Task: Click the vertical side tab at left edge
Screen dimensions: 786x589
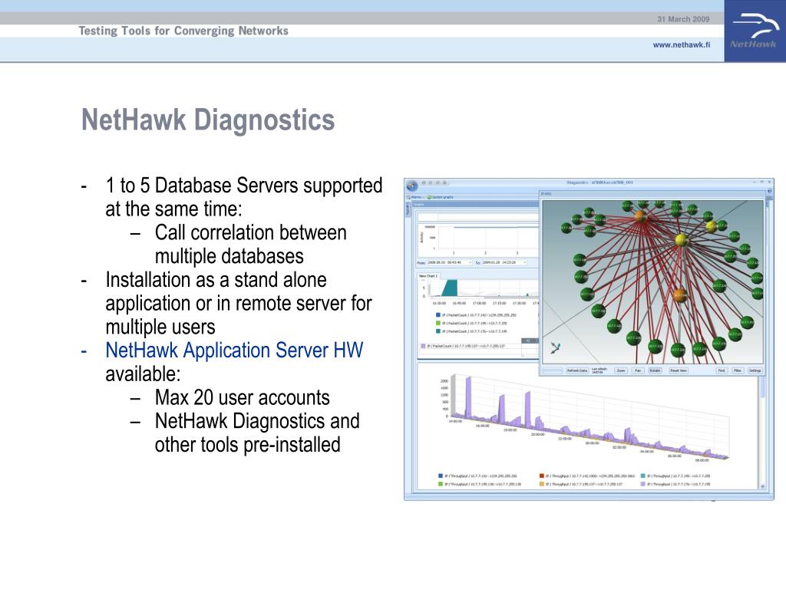Action: click(407, 210)
